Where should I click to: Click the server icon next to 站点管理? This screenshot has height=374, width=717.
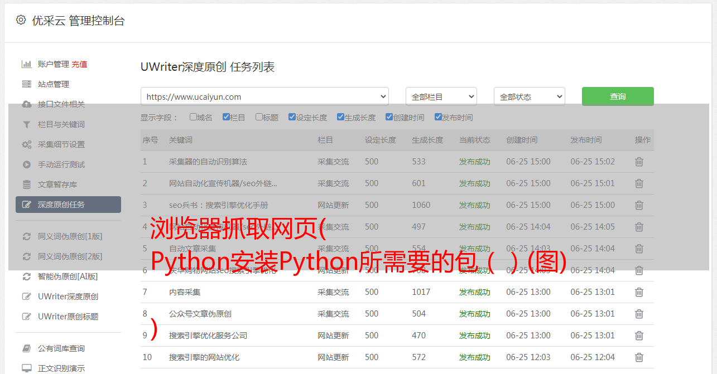tap(26, 84)
